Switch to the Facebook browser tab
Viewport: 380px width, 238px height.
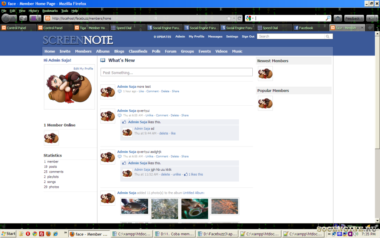click(311, 28)
